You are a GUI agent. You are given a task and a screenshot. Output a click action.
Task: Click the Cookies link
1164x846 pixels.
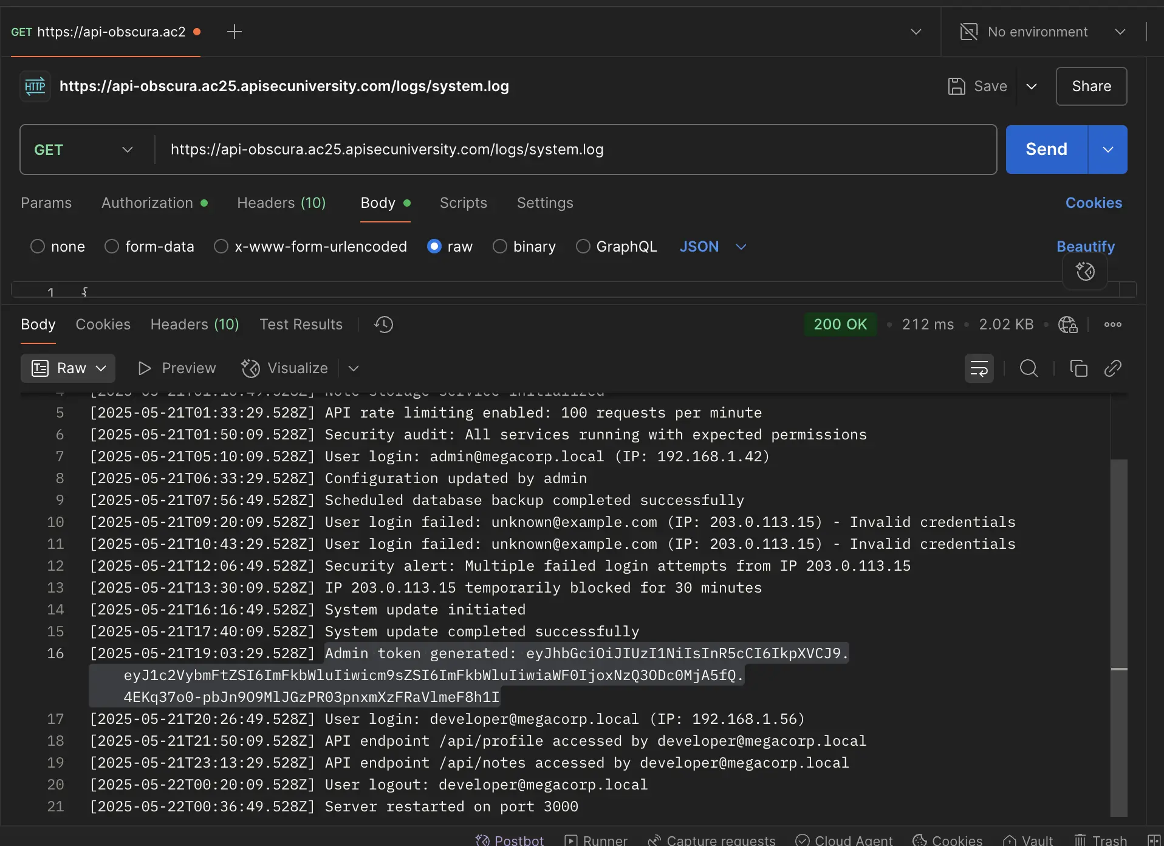click(1094, 203)
